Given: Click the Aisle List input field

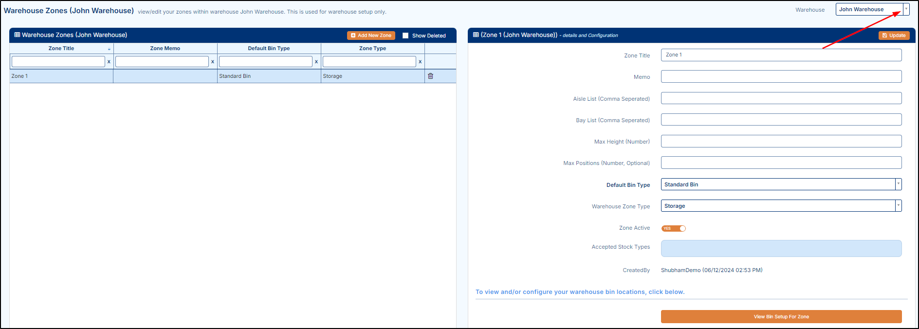Looking at the screenshot, I should tap(781, 98).
